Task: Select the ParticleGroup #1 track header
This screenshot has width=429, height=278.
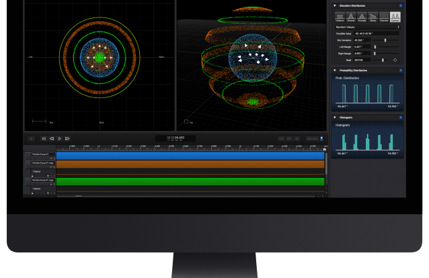Action: point(40,155)
